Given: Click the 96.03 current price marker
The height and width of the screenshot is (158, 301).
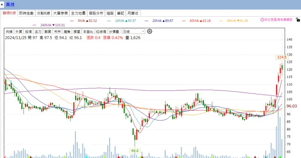Looking at the screenshot, I should click(x=292, y=106).
